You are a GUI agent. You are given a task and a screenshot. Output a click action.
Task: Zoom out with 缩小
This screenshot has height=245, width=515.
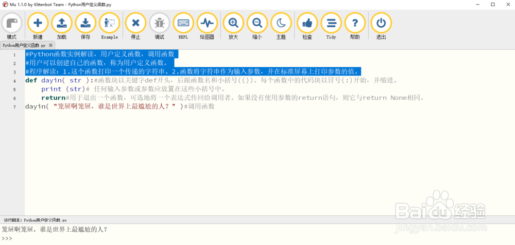[257, 26]
